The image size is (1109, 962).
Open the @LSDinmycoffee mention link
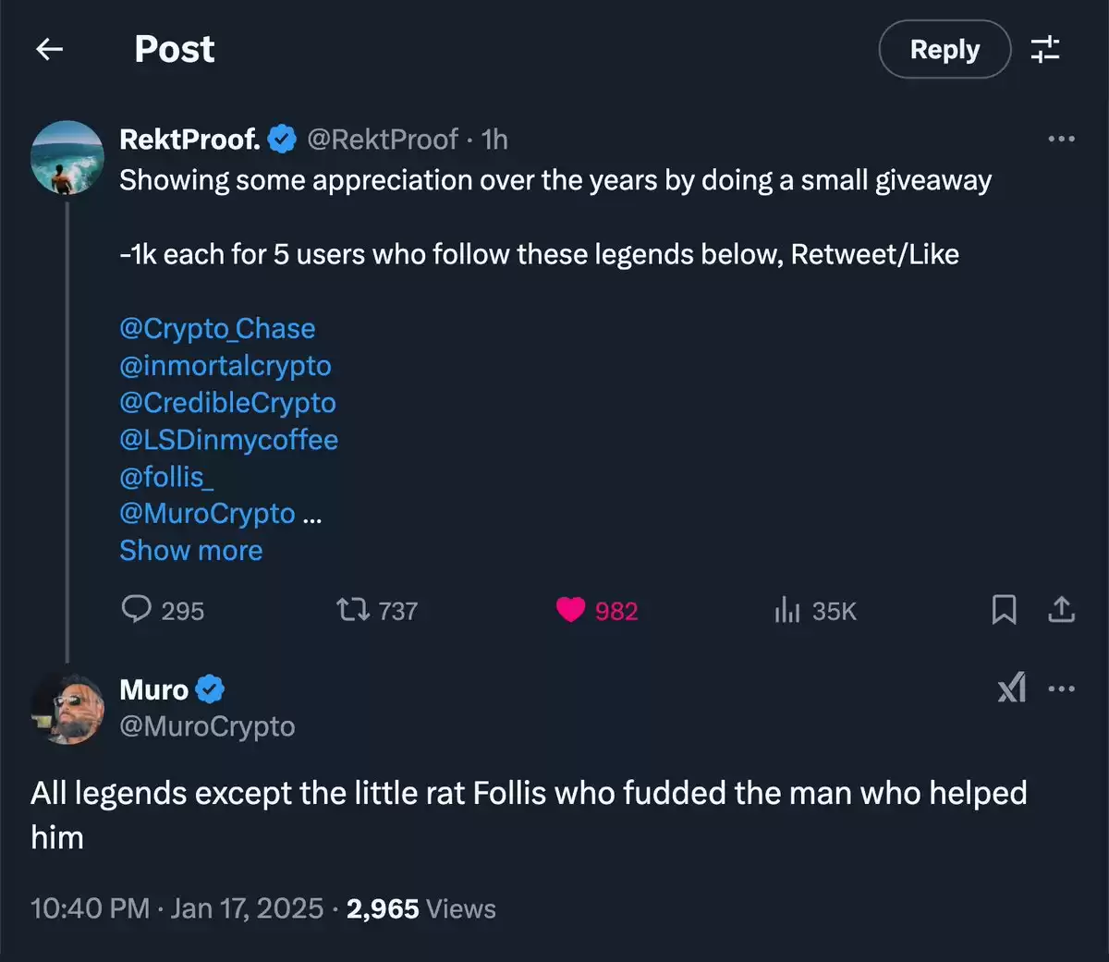[x=229, y=439]
